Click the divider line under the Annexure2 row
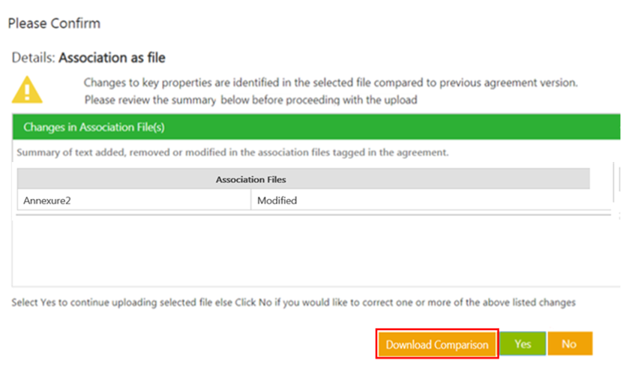 [x=300, y=214]
